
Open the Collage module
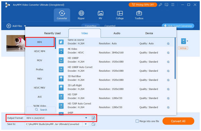point(120,15)
